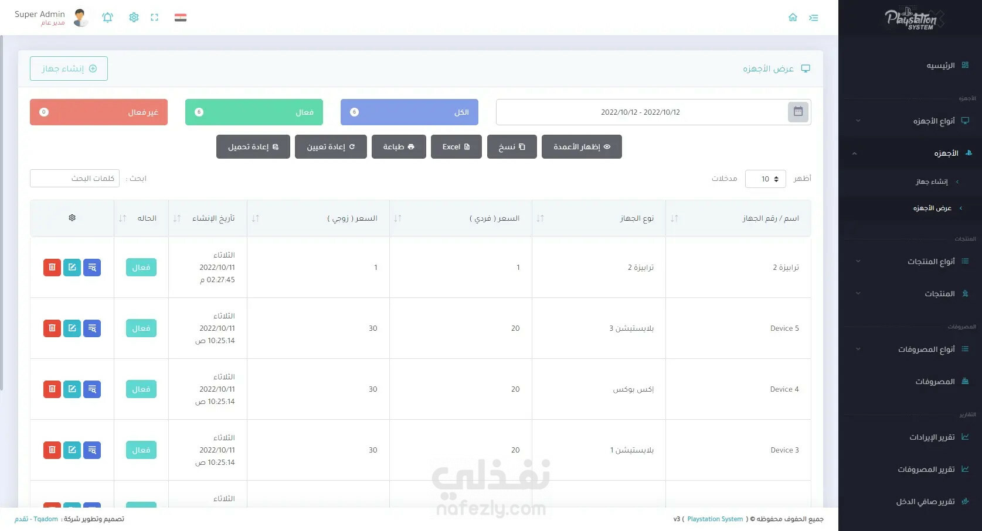Delete the Device 5 row
The image size is (982, 531).
52,328
